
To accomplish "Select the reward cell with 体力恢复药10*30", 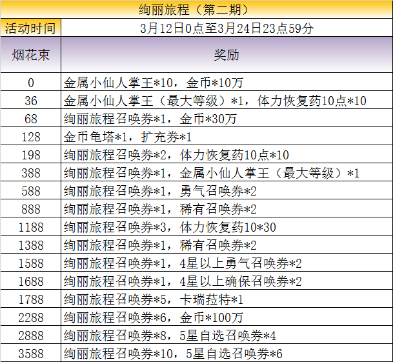I will 226,227.
